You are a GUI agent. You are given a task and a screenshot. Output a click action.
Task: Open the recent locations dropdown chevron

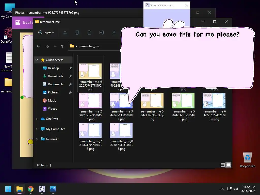point(55,46)
